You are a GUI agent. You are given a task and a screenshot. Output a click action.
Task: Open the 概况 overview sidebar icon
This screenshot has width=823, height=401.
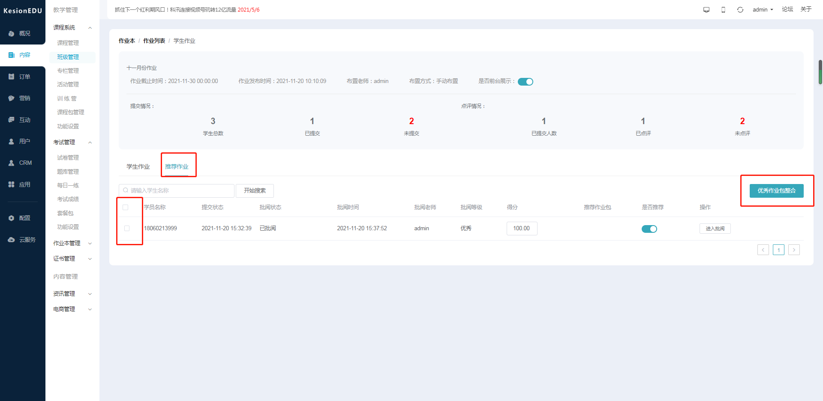(12, 33)
